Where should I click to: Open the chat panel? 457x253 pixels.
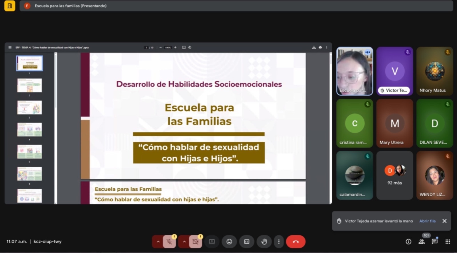435,242
